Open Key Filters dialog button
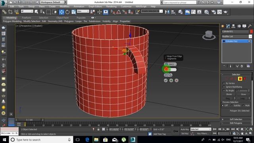 pyautogui.click(x=203, y=133)
